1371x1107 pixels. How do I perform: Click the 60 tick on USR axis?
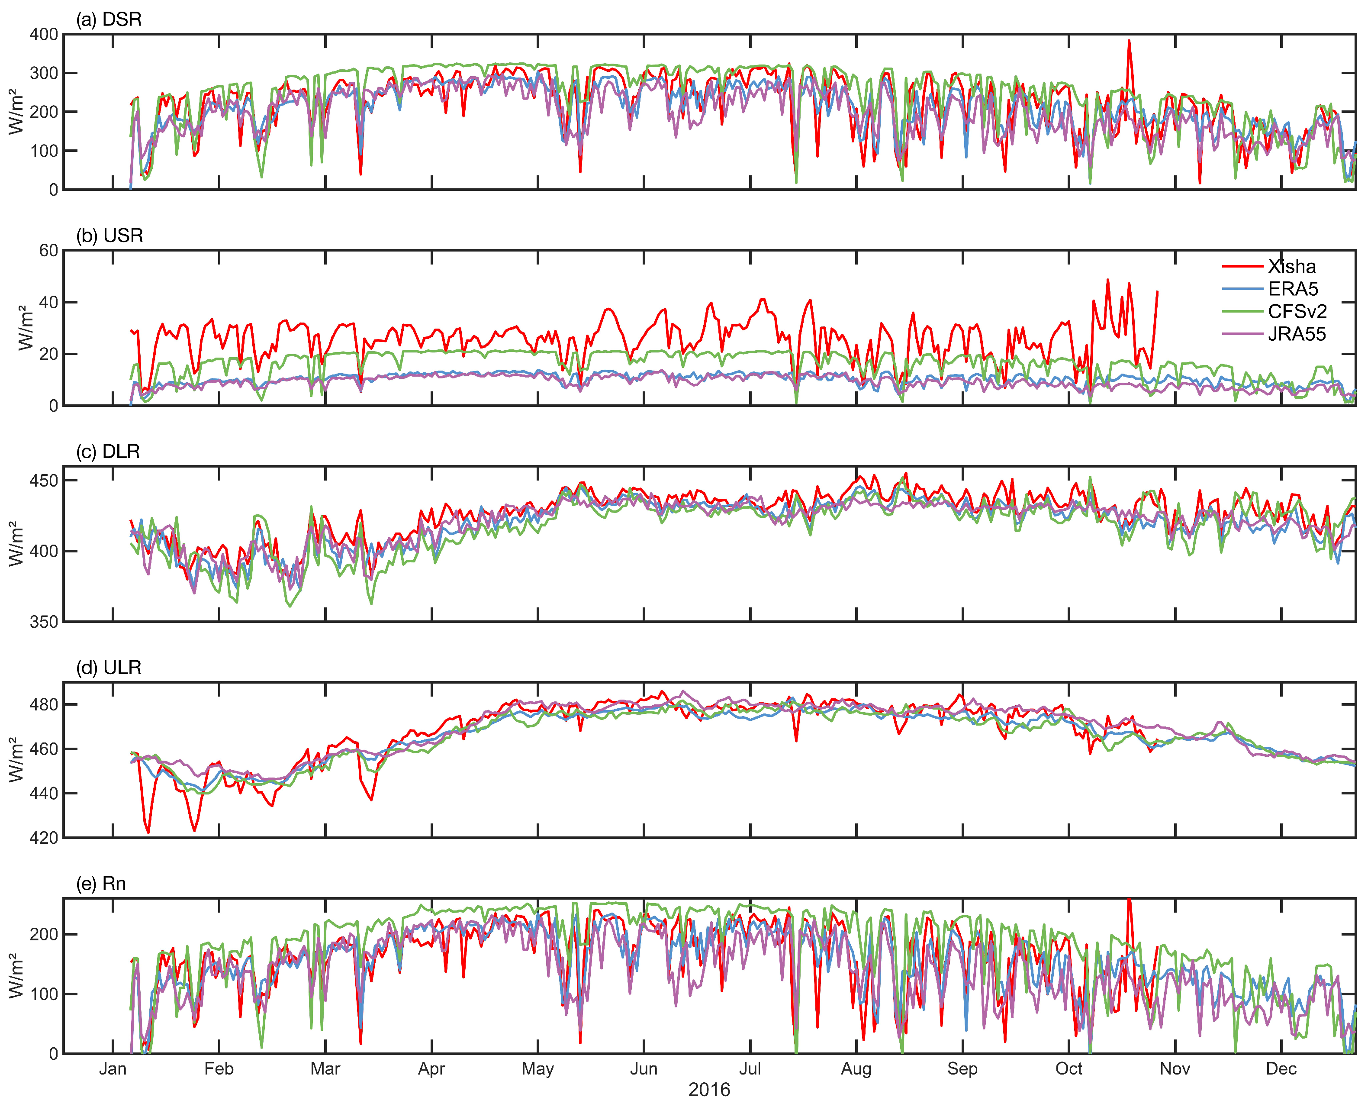[48, 251]
